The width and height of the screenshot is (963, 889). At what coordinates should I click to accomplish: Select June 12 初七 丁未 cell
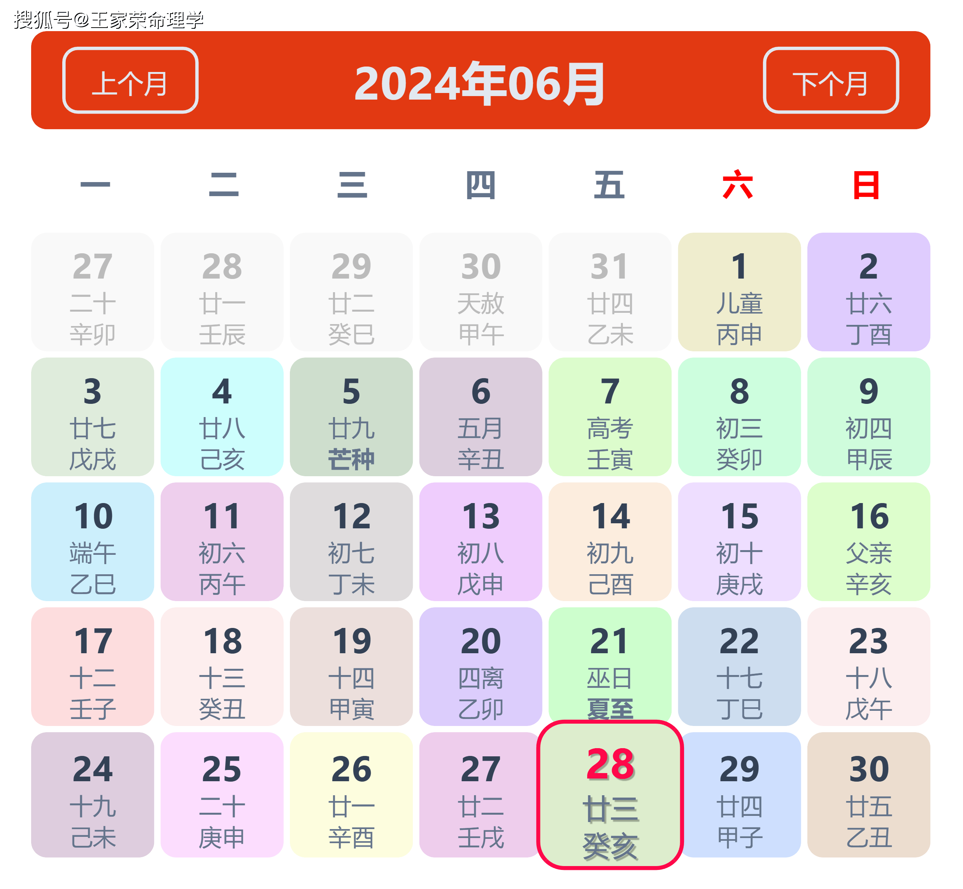tap(351, 542)
